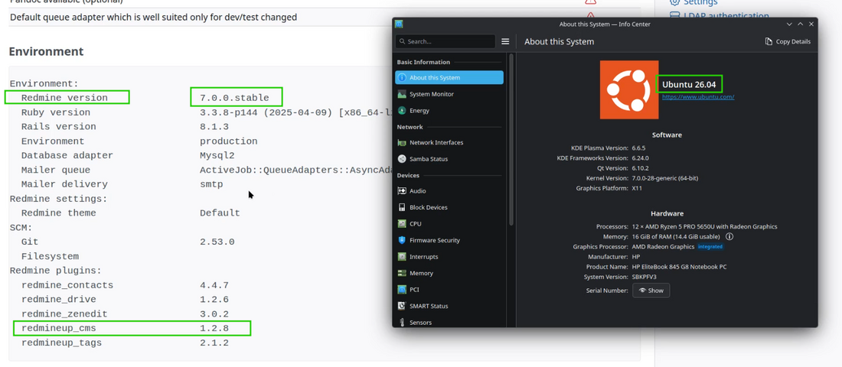Viewport: 842px width, 367px height.
Task: Click the Ubuntu logo image
Action: pos(629,90)
